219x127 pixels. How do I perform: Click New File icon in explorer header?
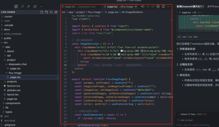(42, 12)
